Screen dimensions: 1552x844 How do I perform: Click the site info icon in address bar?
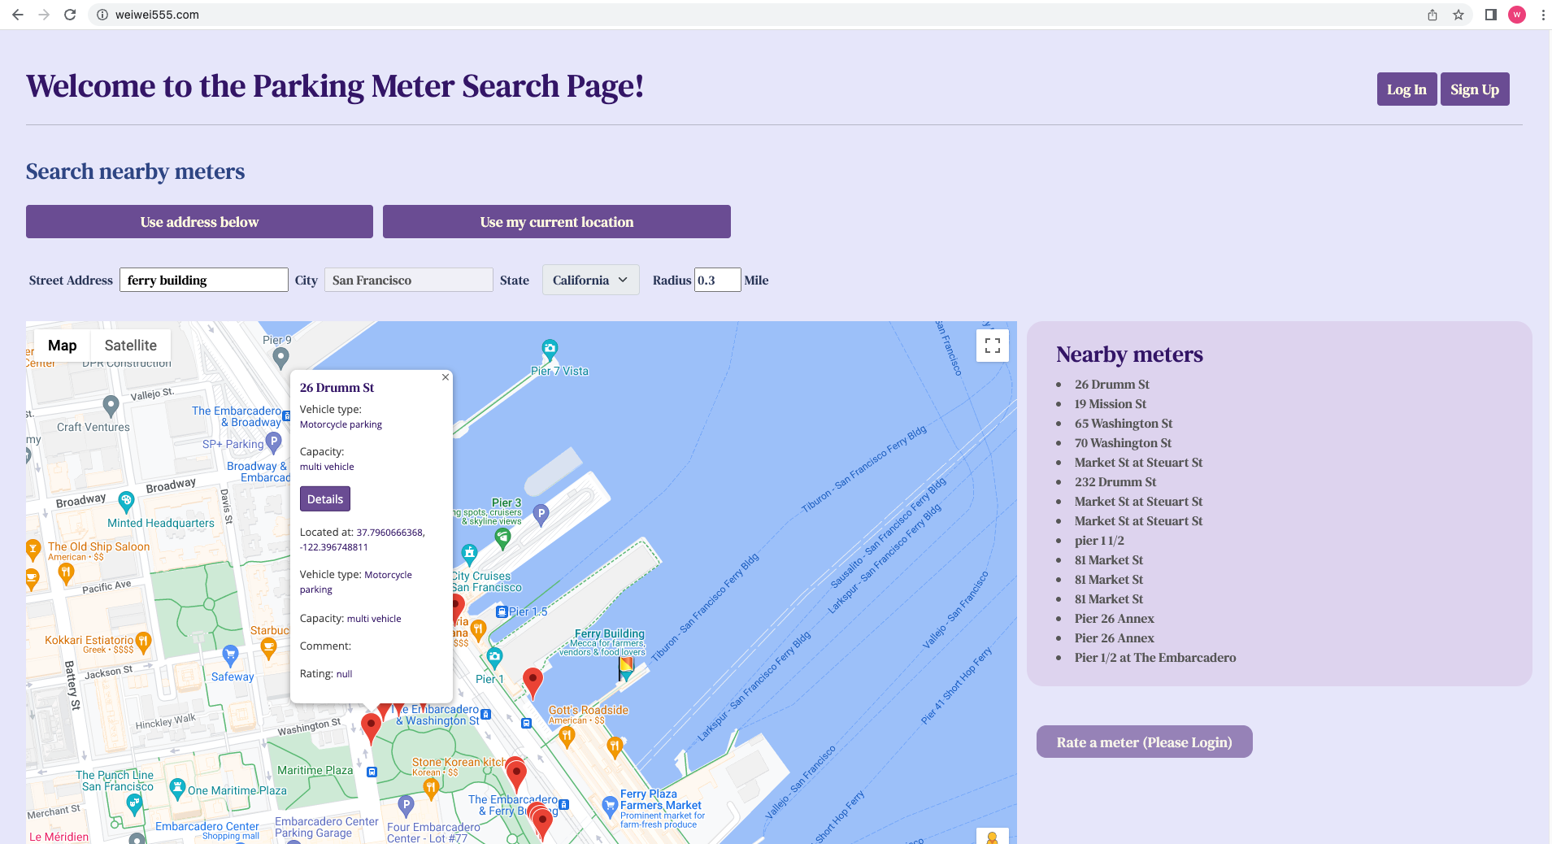click(x=102, y=15)
